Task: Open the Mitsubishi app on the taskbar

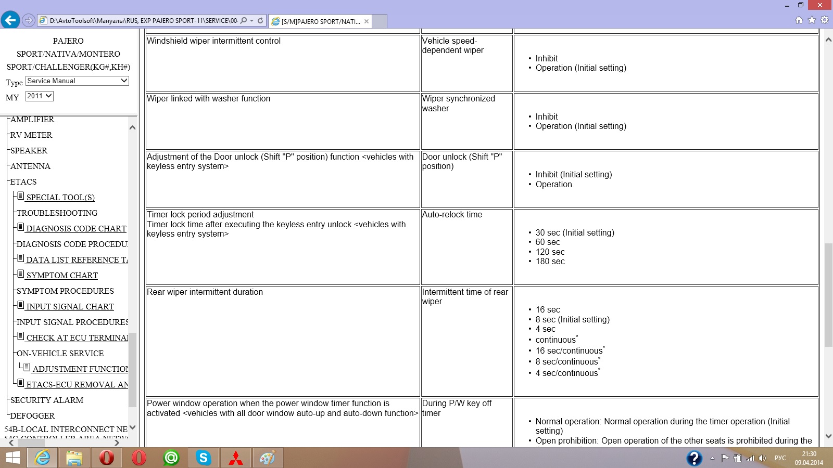Action: [x=236, y=458]
